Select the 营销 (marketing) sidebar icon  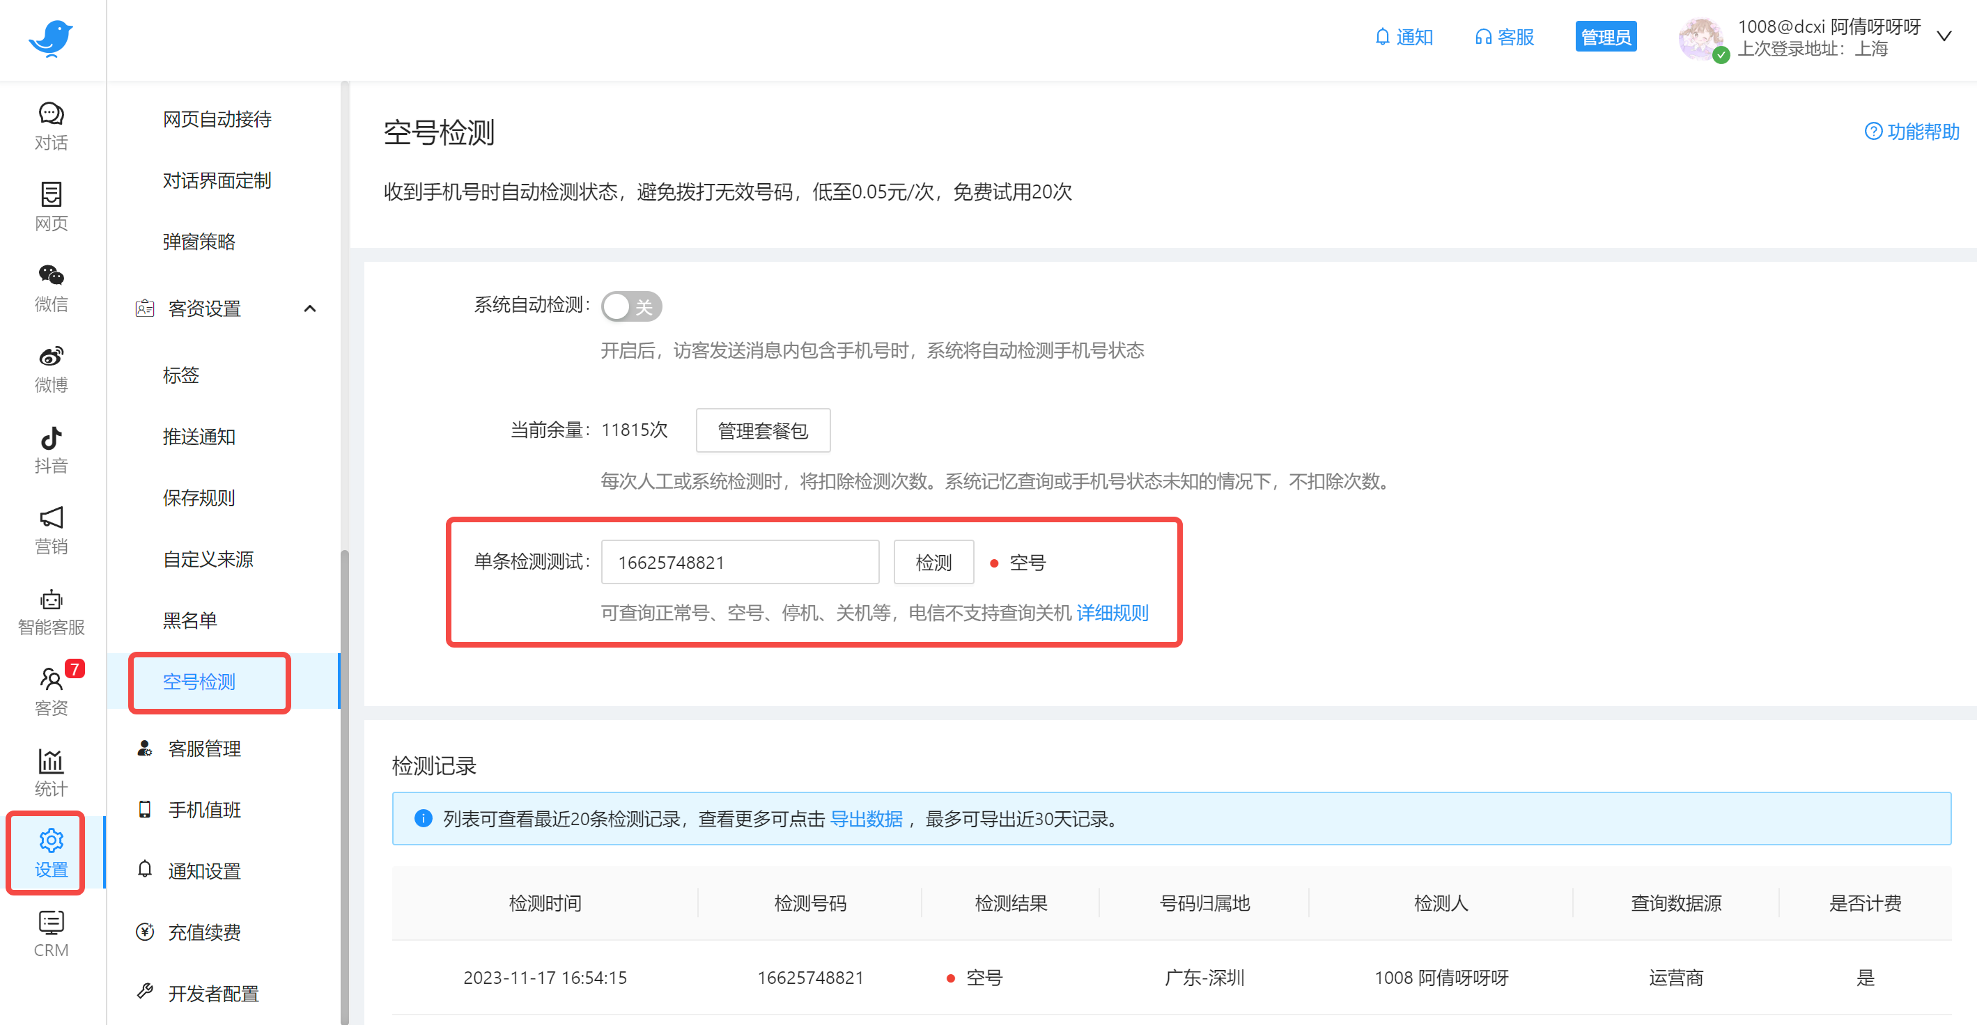coord(51,529)
